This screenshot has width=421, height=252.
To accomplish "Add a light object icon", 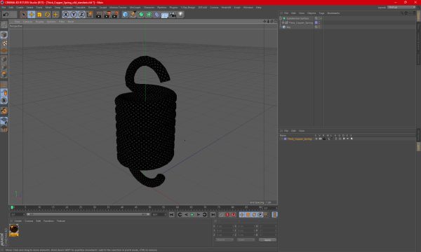I will click(181, 15).
